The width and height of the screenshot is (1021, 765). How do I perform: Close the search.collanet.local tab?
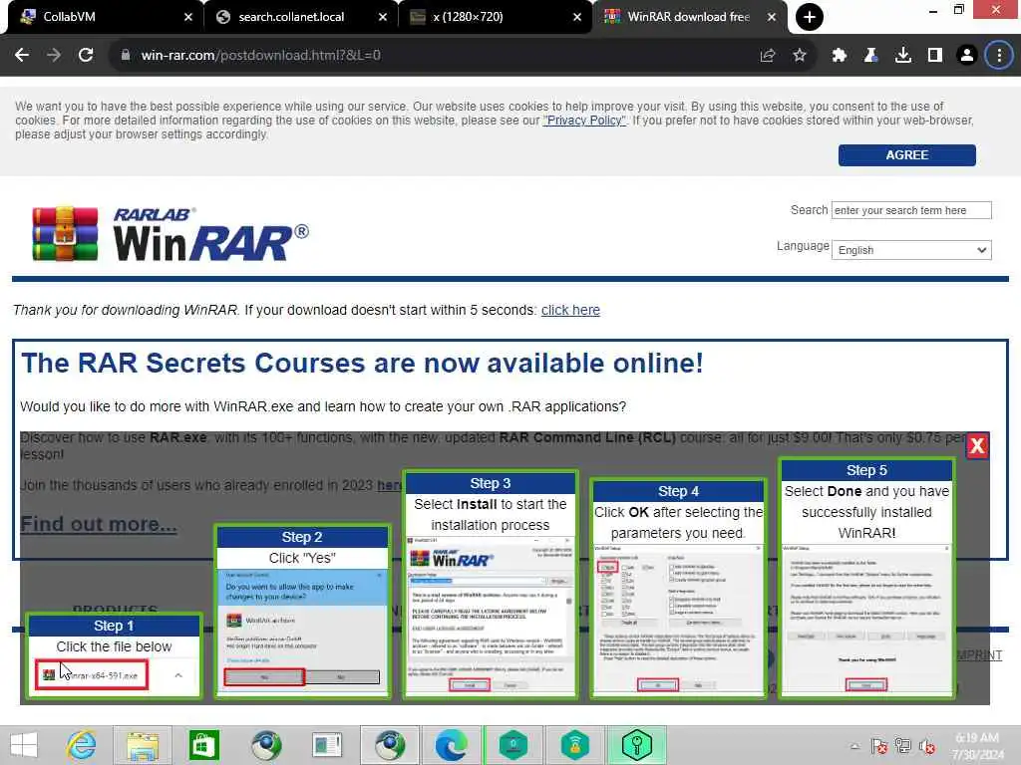383,17
